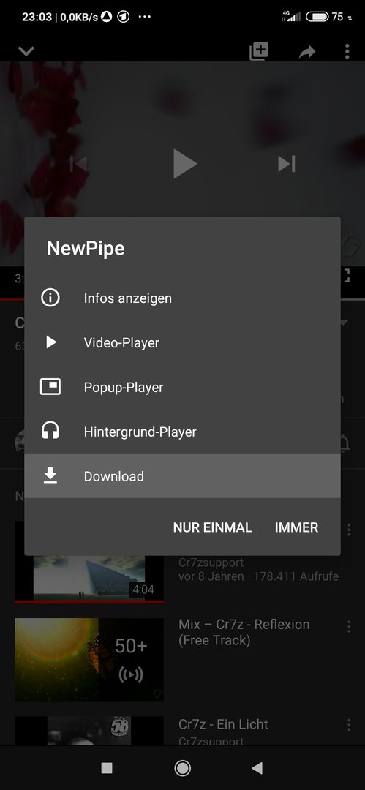Click the popup window icon
The image size is (365, 790).
[x=50, y=387]
